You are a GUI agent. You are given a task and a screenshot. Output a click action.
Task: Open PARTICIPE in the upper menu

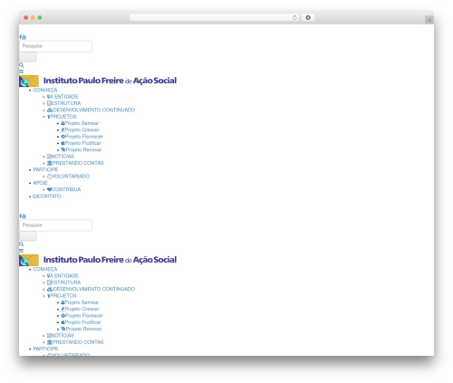point(45,169)
